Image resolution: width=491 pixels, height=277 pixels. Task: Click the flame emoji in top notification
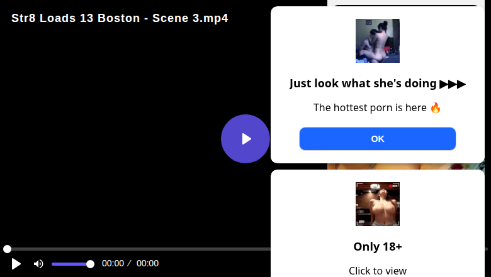click(x=435, y=107)
